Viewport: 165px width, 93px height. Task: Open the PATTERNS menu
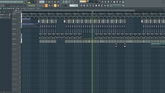click(7, 2)
